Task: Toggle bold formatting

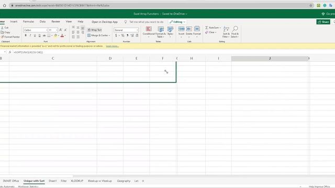Action: [26, 36]
